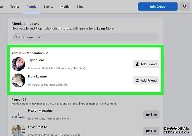The image size is (192, 136).
Task: Select the People tab
Action: pos(32,7)
